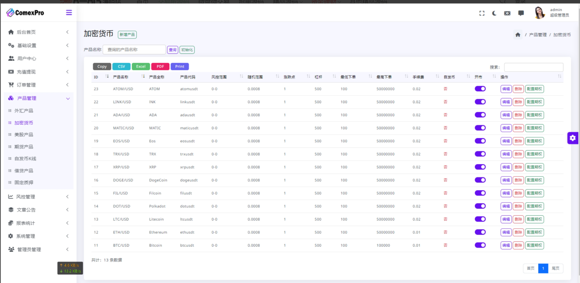The image size is (580, 283).
Task: Focus the 产品名称 query input field
Action: (x=134, y=50)
